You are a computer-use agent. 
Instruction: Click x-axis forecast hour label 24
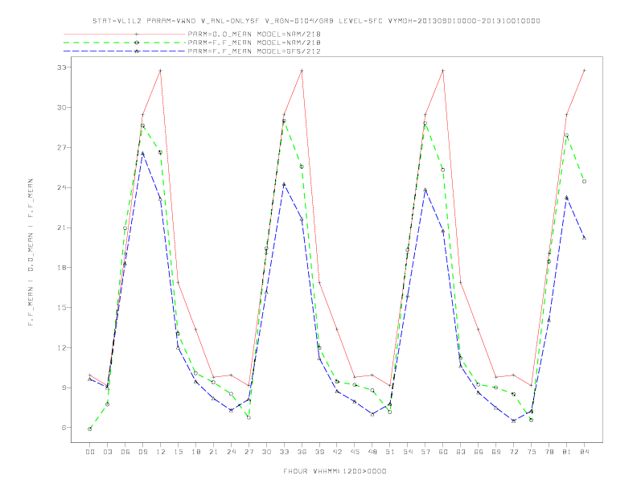point(231,452)
